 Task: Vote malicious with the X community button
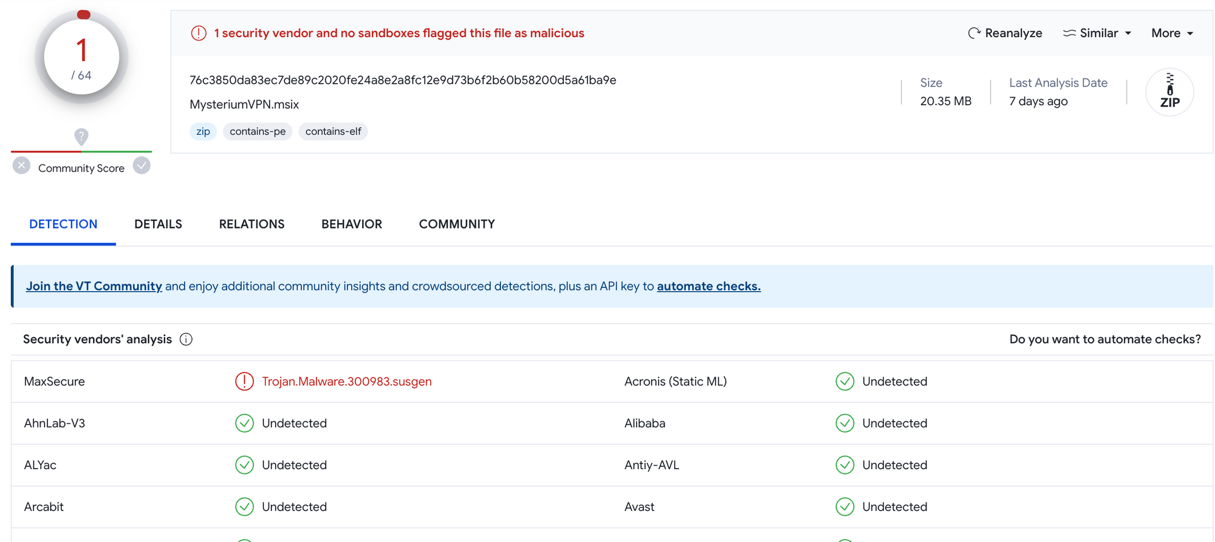[21, 165]
